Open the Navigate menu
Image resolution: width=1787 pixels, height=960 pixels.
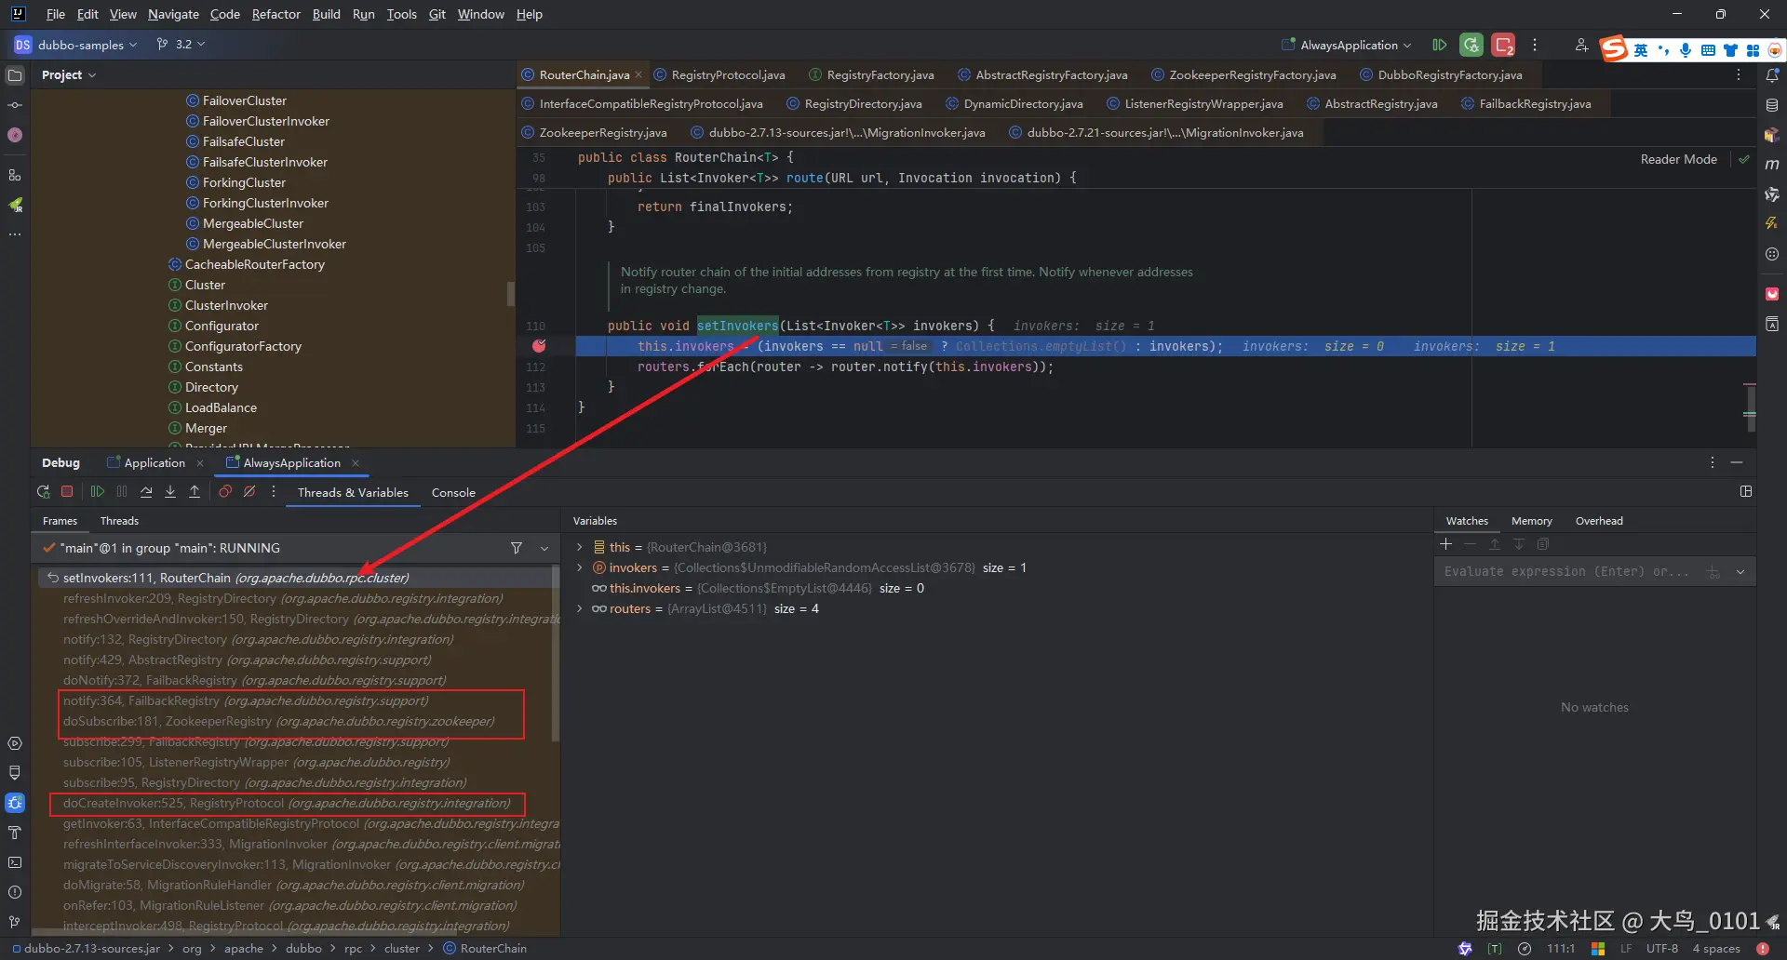(x=173, y=14)
